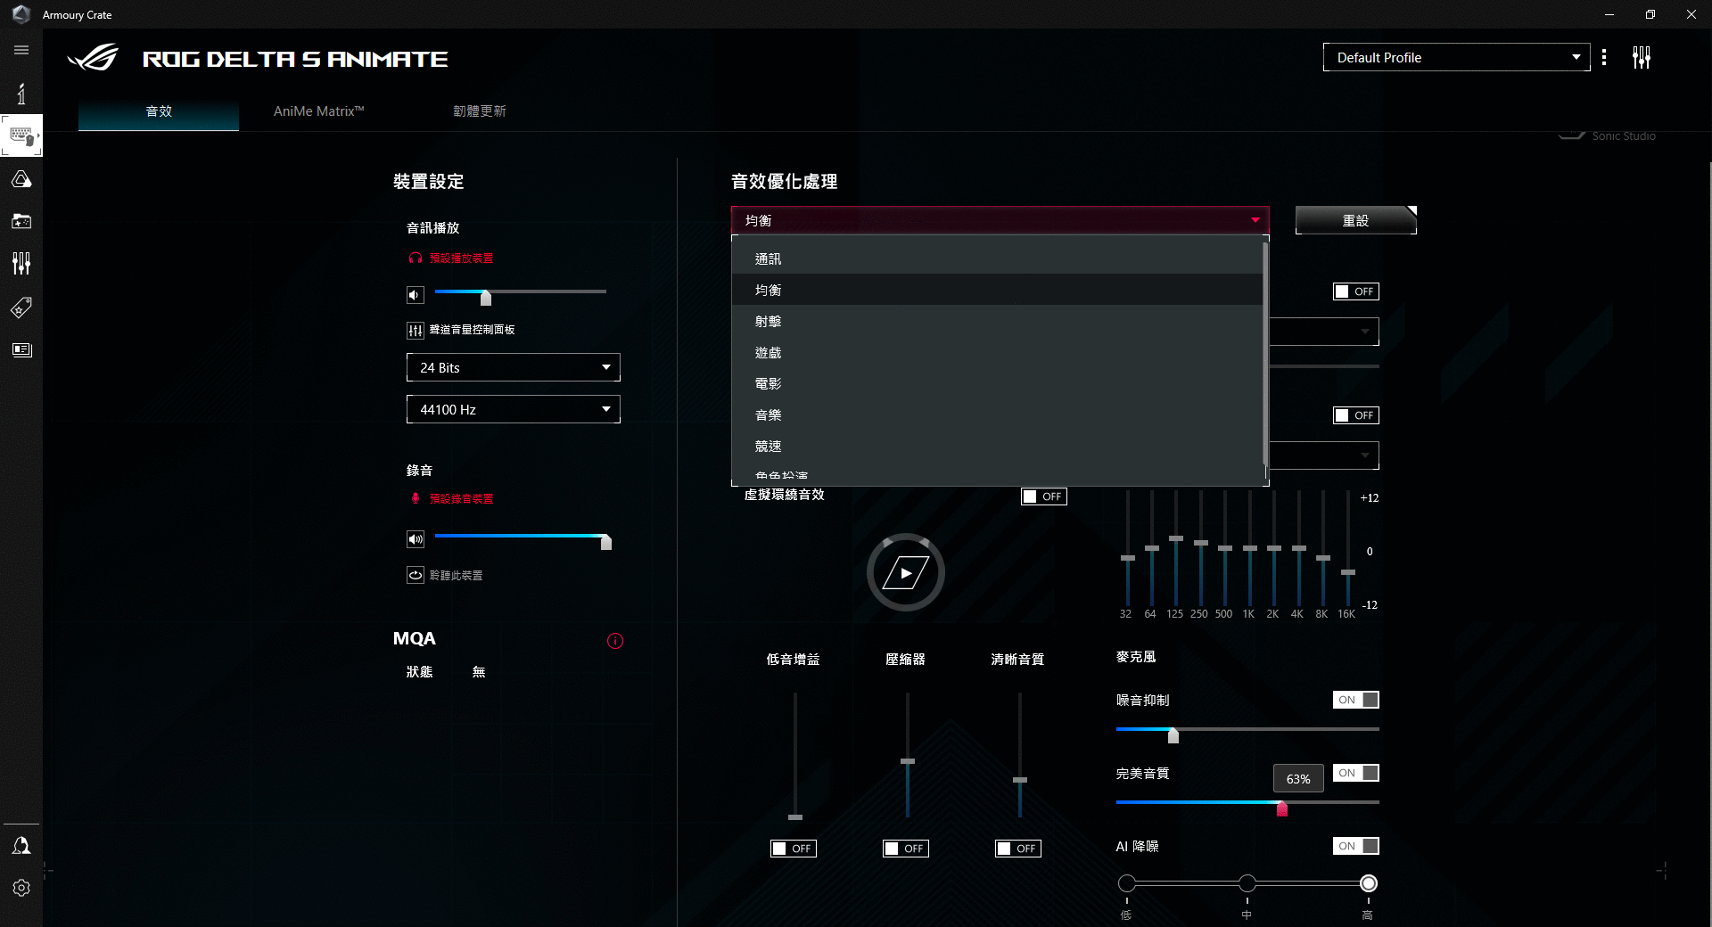The width and height of the screenshot is (1712, 927).
Task: Select the 競速 preset option
Action: [x=997, y=446]
